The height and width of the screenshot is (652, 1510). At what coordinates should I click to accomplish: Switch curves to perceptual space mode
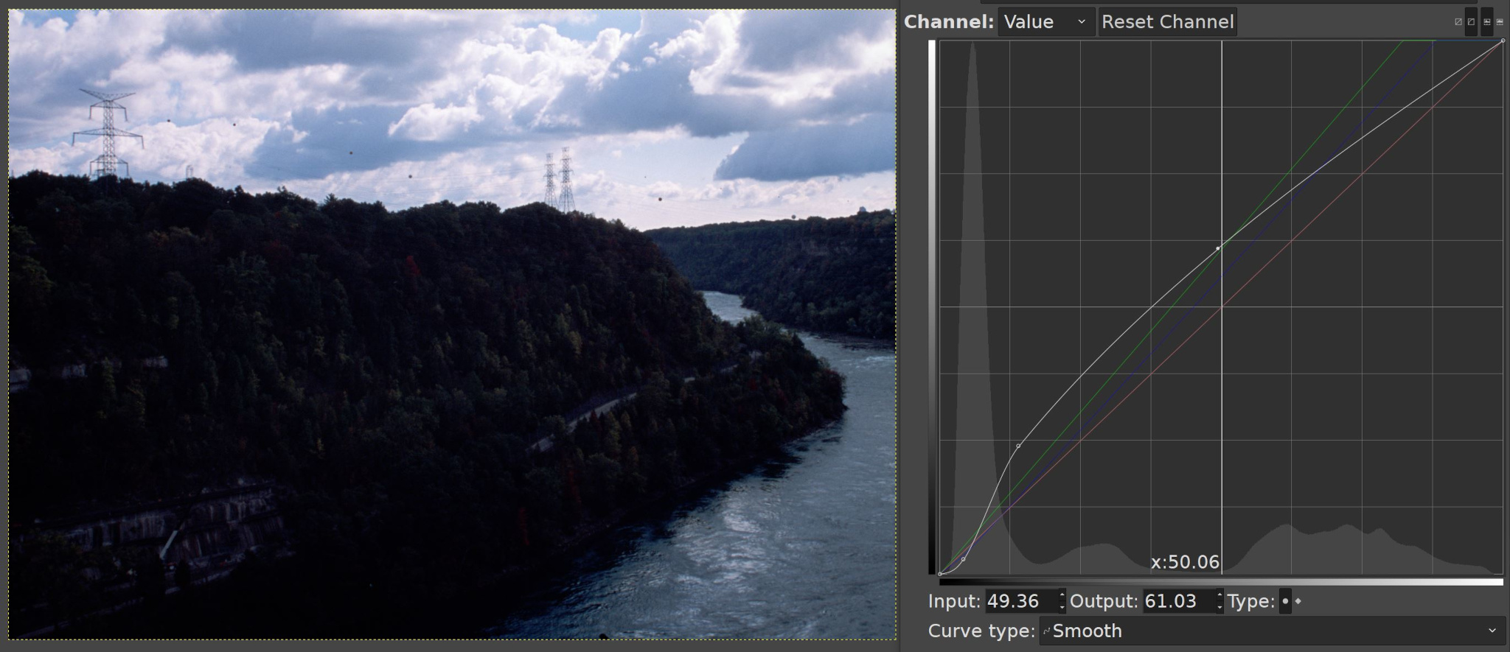tap(1471, 22)
